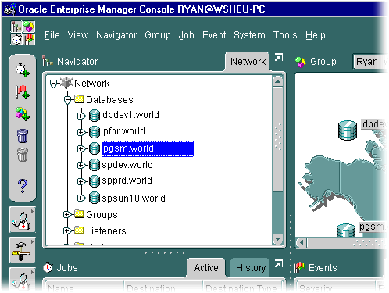The image size is (389, 293).
Task: Create a new job using clock-plus icon
Action: (x=23, y=70)
